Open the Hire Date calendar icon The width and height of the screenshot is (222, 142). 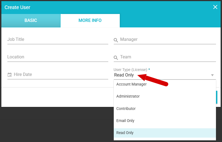[x=10, y=75]
